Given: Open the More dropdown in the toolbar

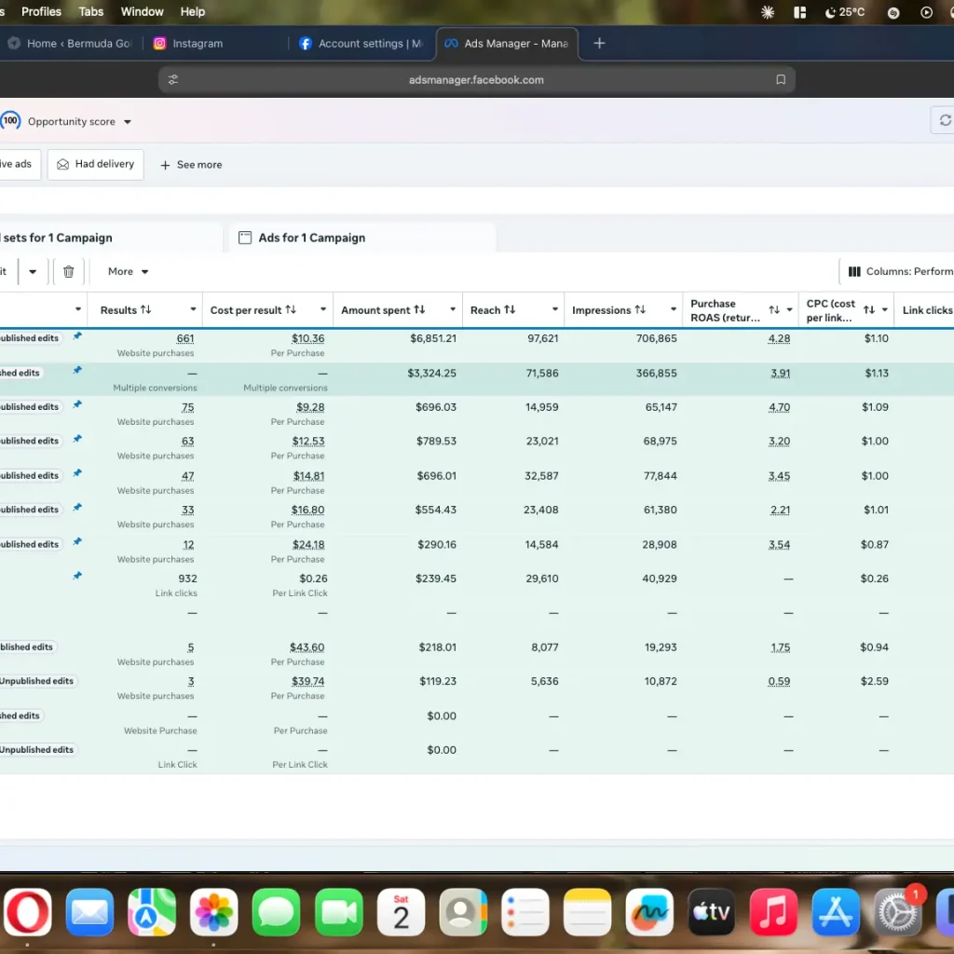Looking at the screenshot, I should click(128, 271).
